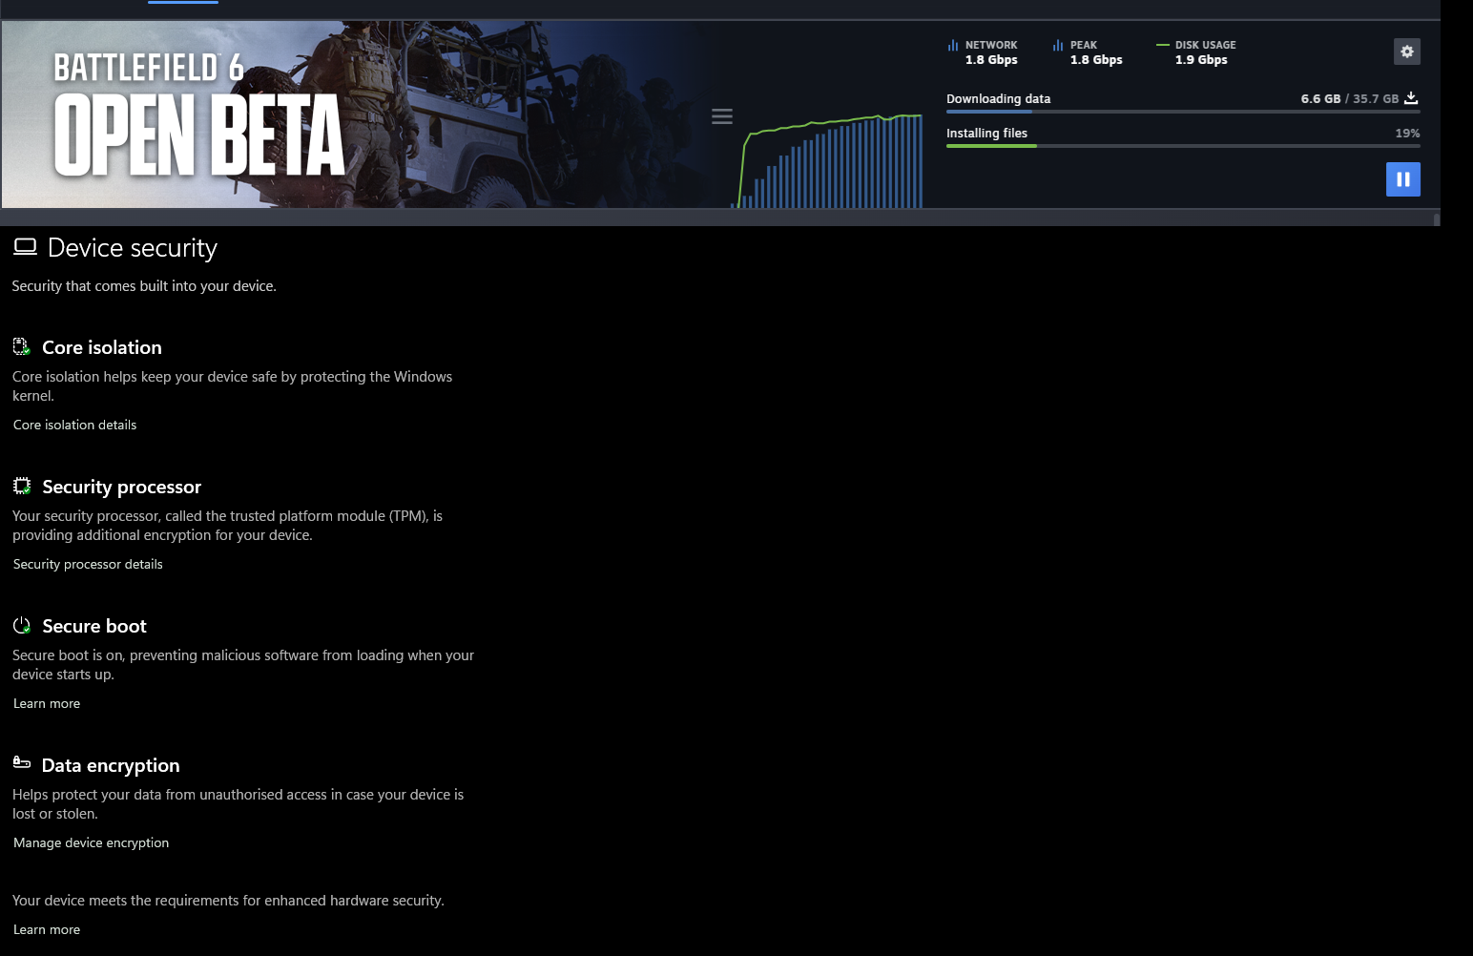
Task: Click the download throughput graph
Action: 827,160
